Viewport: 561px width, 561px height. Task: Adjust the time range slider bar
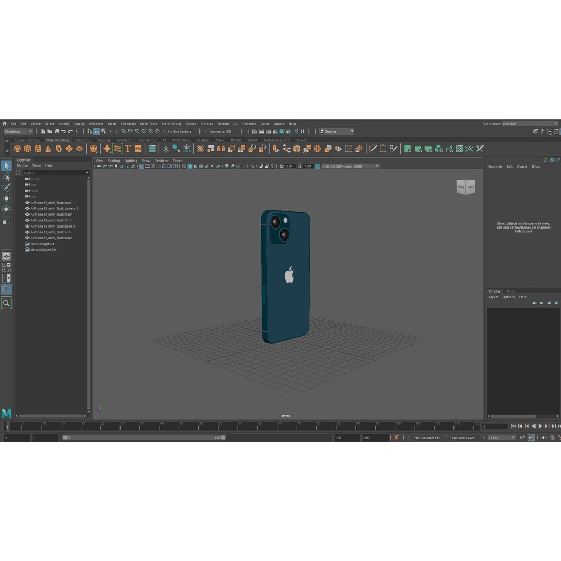point(144,437)
